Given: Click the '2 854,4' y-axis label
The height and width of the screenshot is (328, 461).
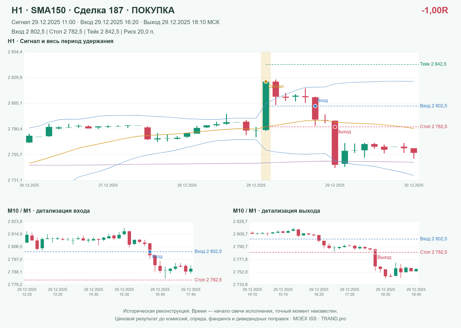Looking at the screenshot, I should (15, 52).
